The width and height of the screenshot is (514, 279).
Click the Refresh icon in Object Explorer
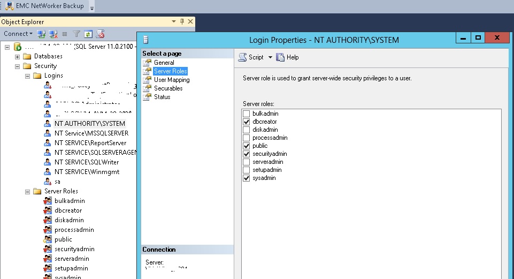(x=88, y=34)
